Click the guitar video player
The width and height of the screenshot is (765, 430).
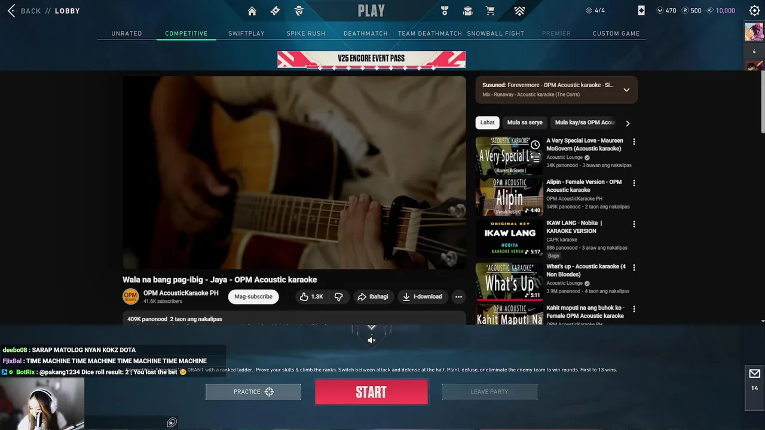pyautogui.click(x=294, y=173)
